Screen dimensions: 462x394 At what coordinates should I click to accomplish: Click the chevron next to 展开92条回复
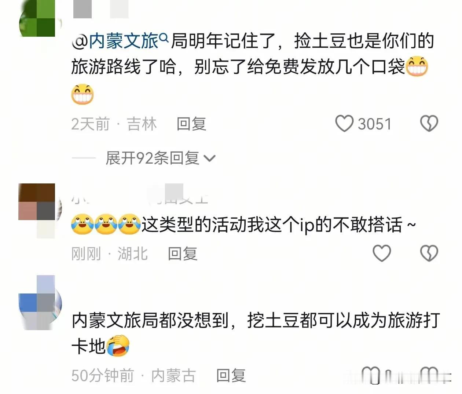(x=209, y=158)
